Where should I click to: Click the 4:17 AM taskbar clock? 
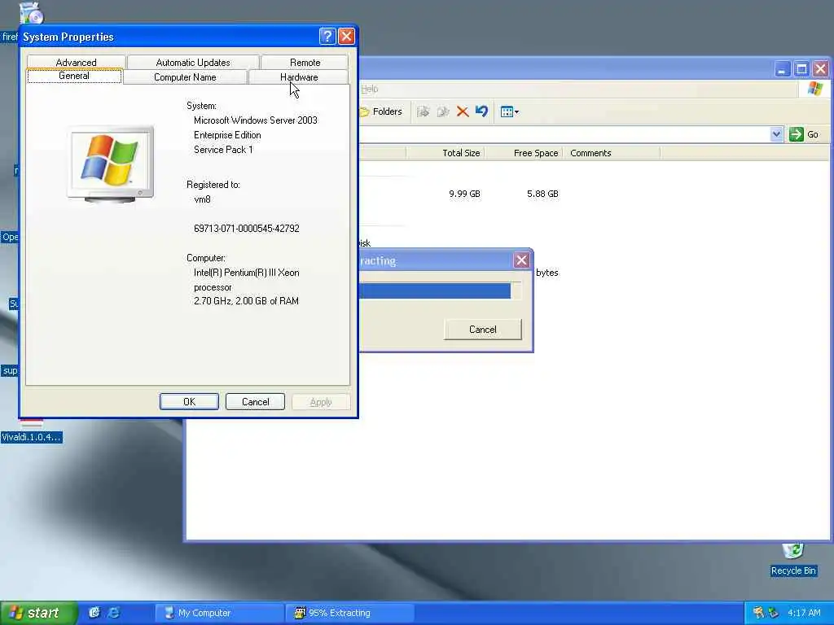[804, 613]
